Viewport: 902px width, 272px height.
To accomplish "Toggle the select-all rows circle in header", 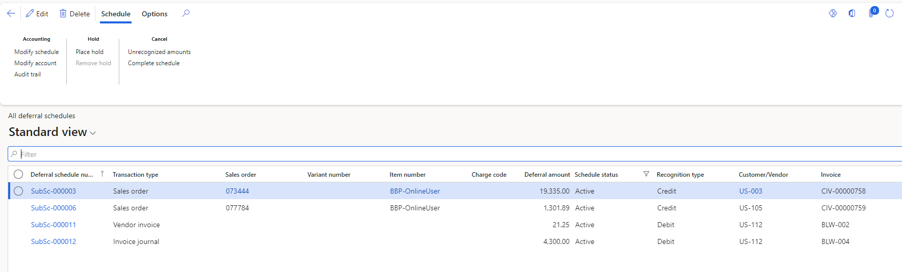I will (18, 174).
